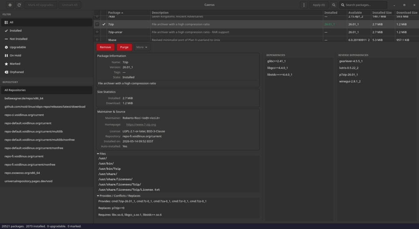Open the More dropdown menu
Image resolution: width=419 pixels, height=229 pixels.
[x=142, y=47]
